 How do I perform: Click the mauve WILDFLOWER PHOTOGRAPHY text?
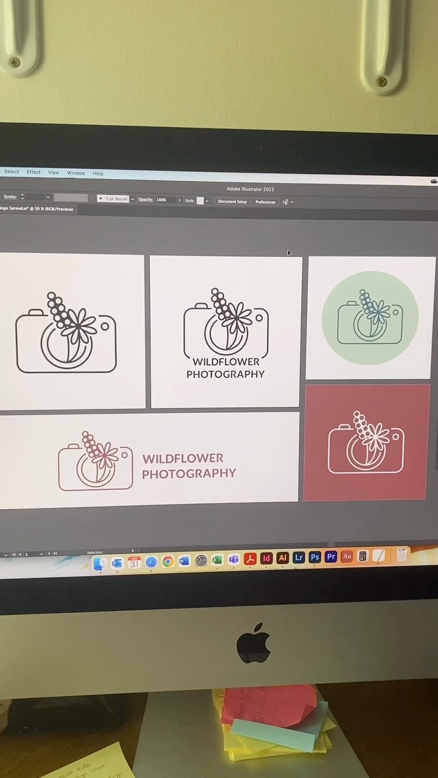coord(189,466)
